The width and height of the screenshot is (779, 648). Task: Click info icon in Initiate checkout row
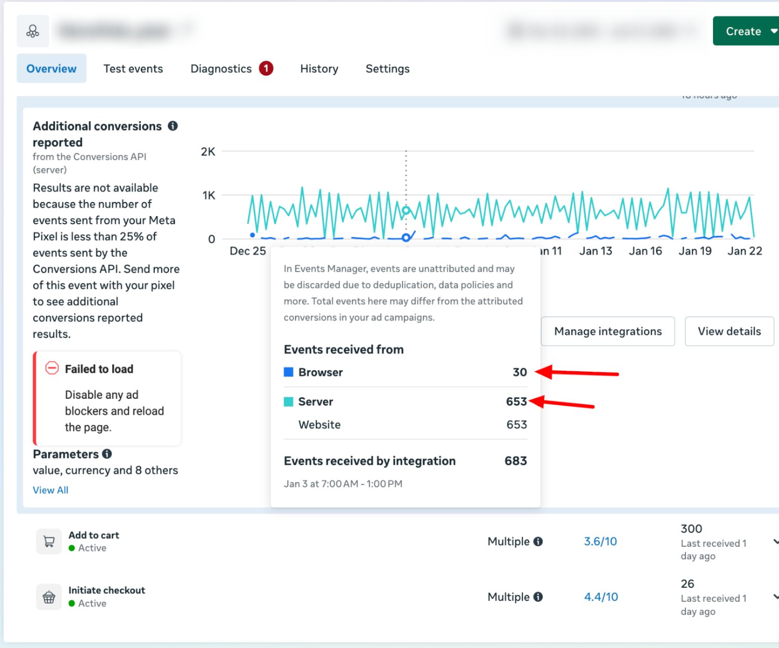click(x=538, y=597)
